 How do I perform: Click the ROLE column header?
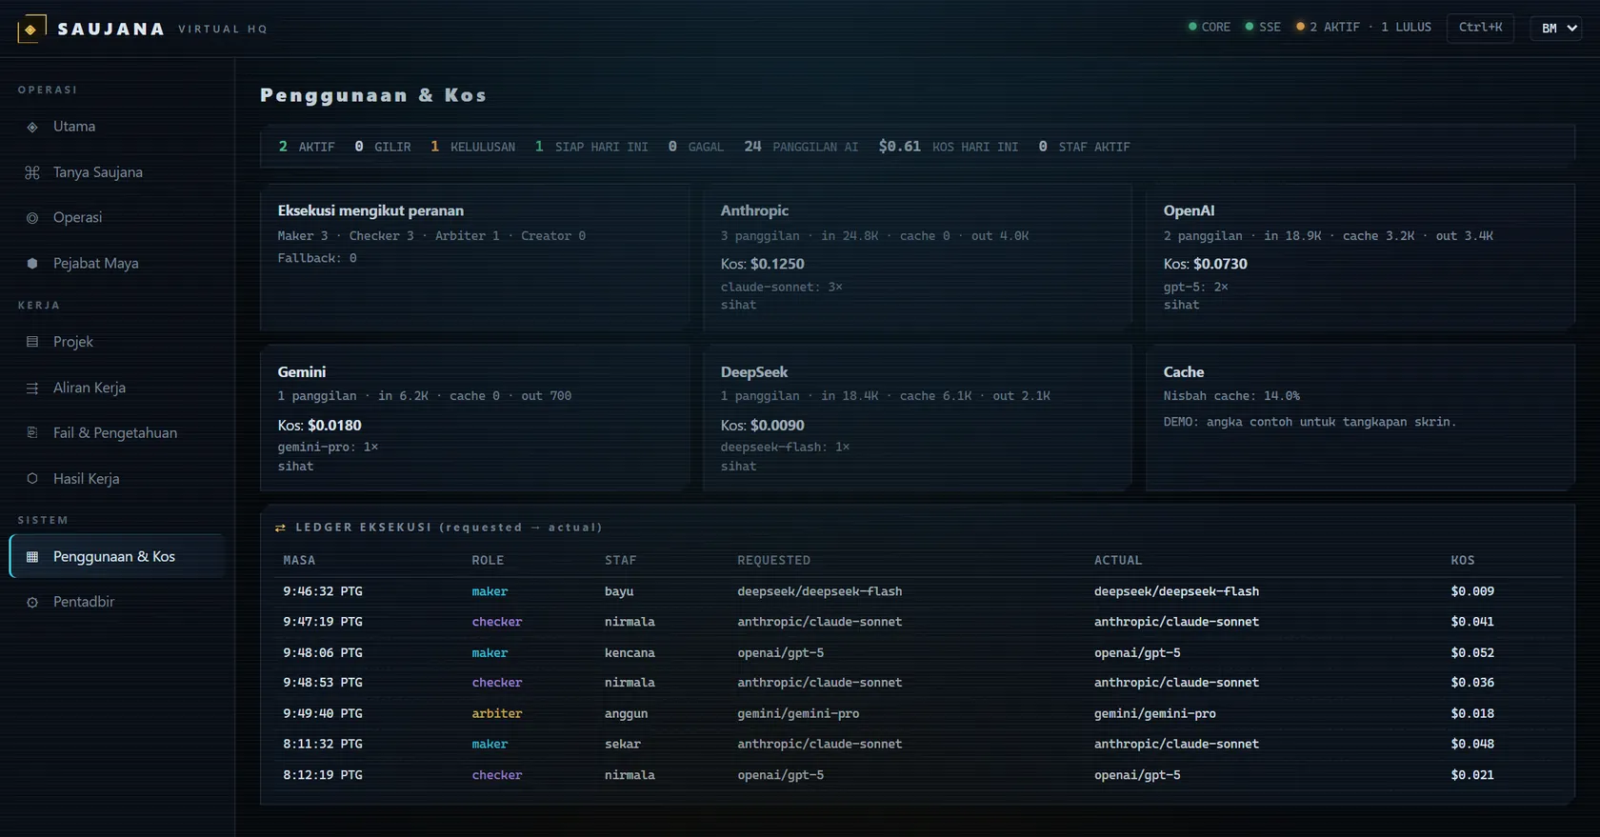tap(488, 561)
